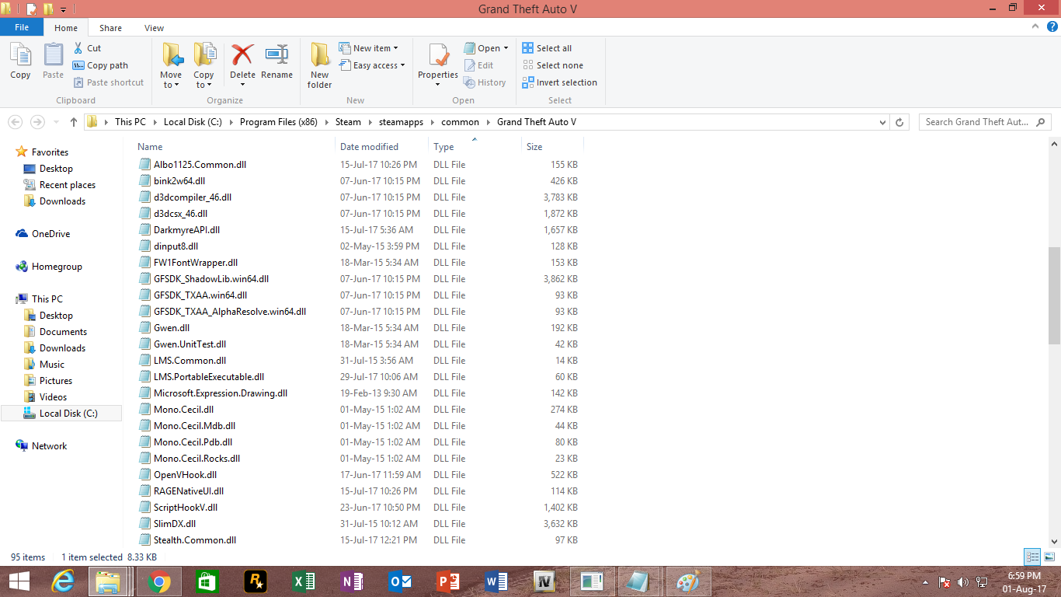Screen dimensions: 1061x597
Task: Expand the Open dropdown arrow in ribbon
Action: pos(506,48)
